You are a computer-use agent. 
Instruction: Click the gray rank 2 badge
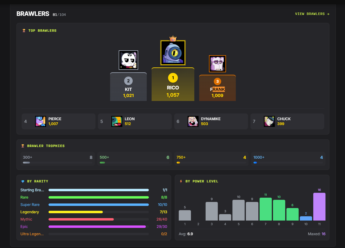coord(128,81)
